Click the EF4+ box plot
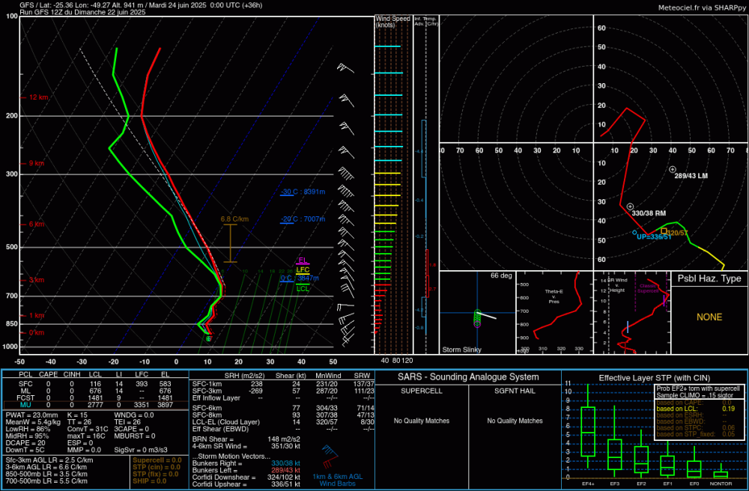The width and height of the screenshot is (749, 491). (588, 431)
